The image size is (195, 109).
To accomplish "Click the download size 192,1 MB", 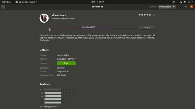I will tap(61, 75).
